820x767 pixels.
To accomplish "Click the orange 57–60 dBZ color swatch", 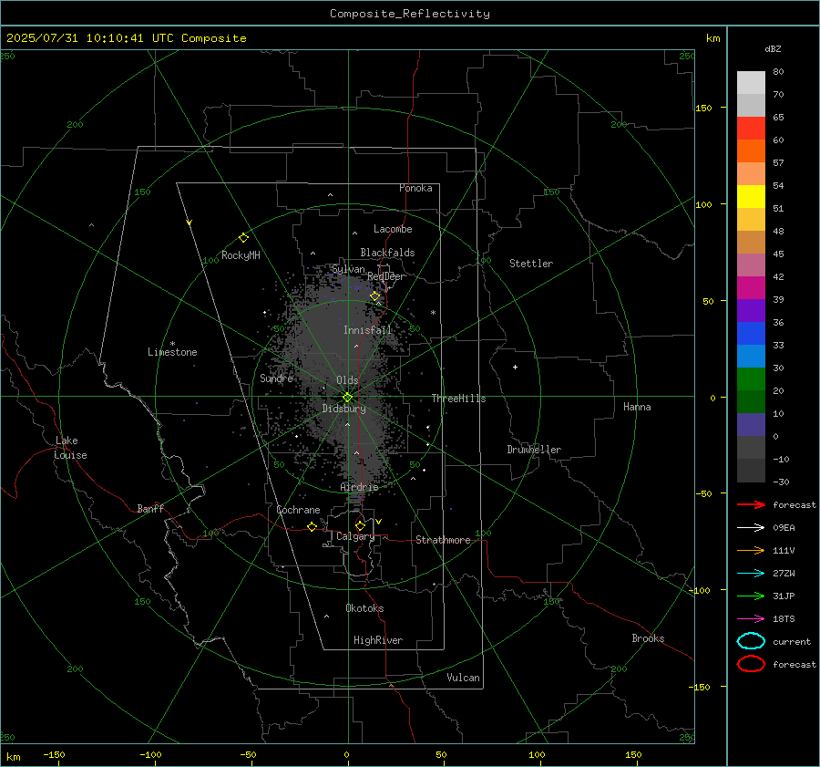I will (751, 151).
